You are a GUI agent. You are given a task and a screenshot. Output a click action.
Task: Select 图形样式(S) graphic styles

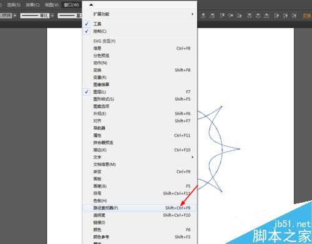pos(140,99)
